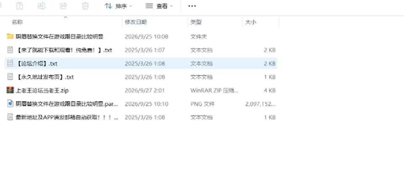Select the folder 阴唇替换文件在游戏跟目录比较明显
404x196 pixels.
click(x=59, y=37)
